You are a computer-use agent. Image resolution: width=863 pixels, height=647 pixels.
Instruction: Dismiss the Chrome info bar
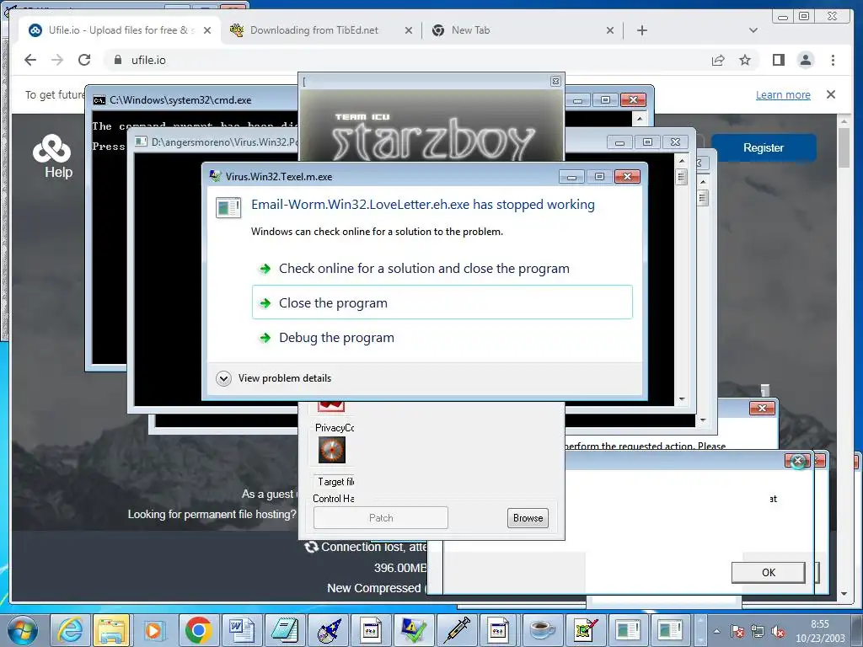[x=831, y=94]
